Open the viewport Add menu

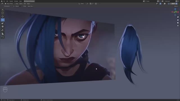pos(25,4)
